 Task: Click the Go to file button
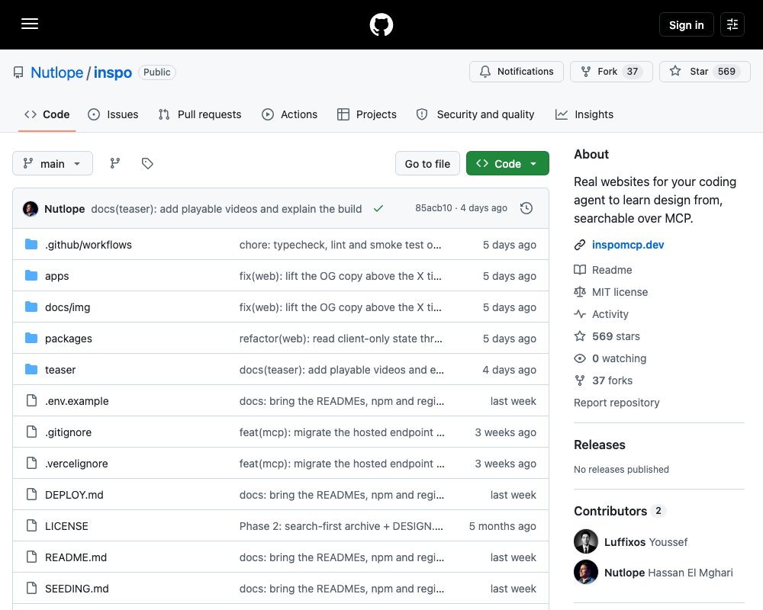click(427, 163)
